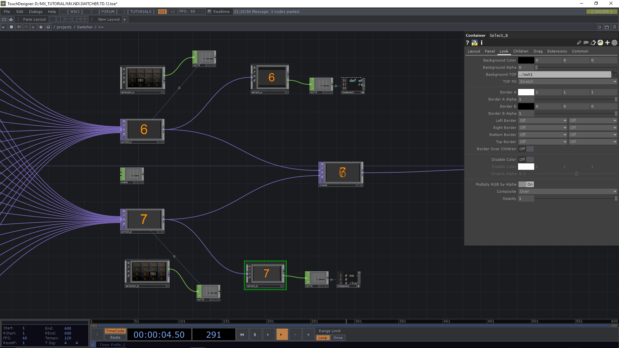
Task: Select top-bottom split pane layout icon
Action: (68, 19)
